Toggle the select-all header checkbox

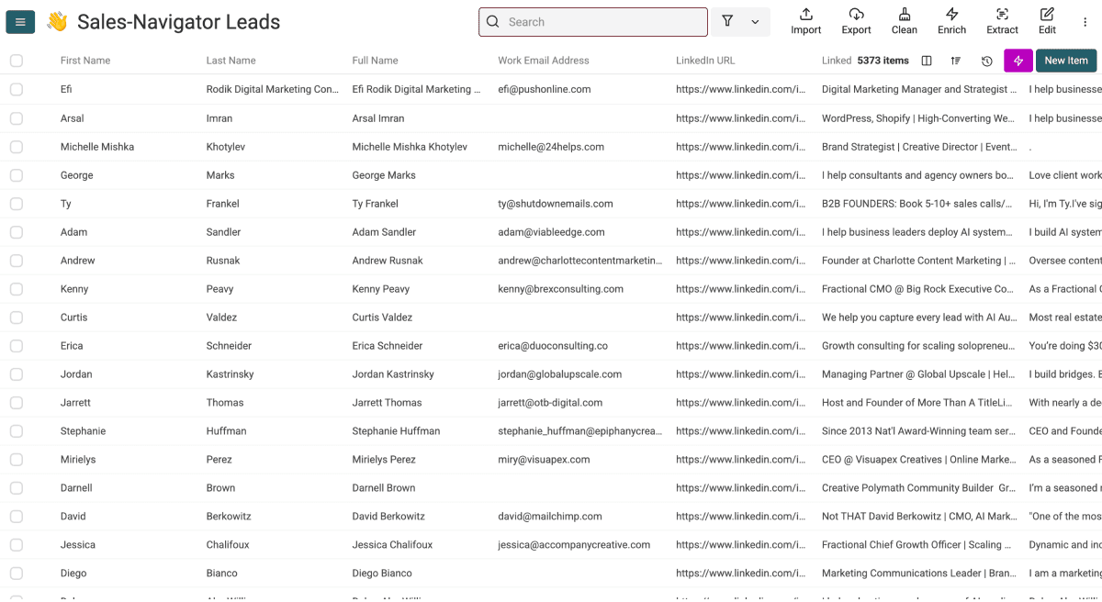[17, 61]
